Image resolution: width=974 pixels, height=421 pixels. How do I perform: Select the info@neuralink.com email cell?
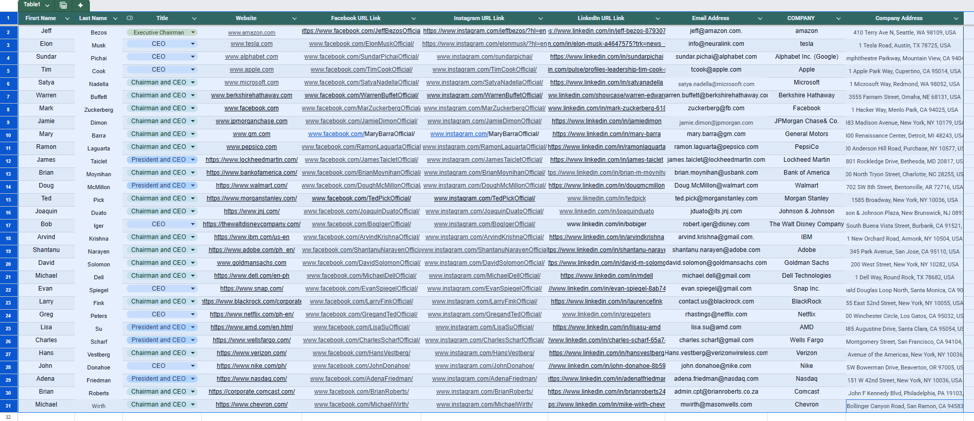[716, 44]
